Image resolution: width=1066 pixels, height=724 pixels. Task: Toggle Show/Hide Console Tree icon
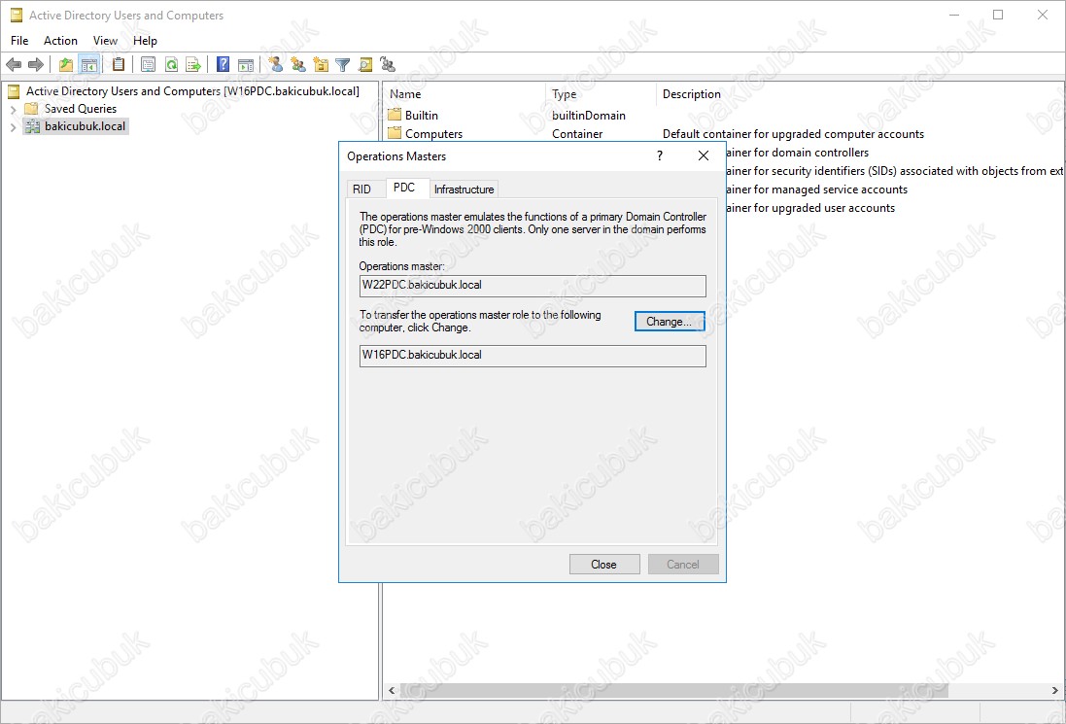[89, 64]
